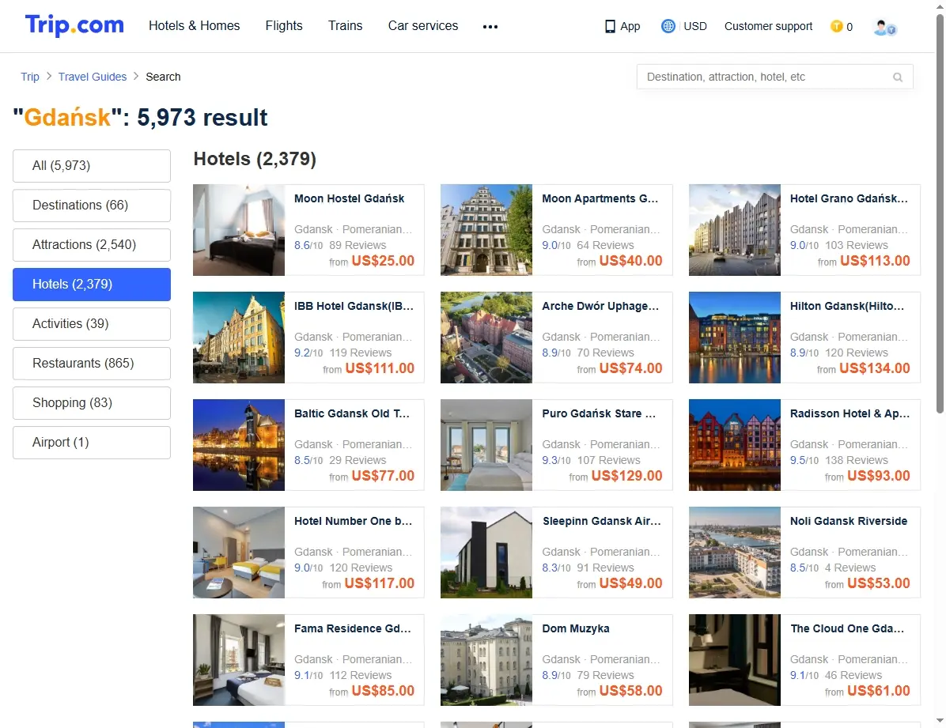Screen dimensions: 946x728
Task: Open Sleepinn Gdansk Airport photo
Action: tap(486, 552)
